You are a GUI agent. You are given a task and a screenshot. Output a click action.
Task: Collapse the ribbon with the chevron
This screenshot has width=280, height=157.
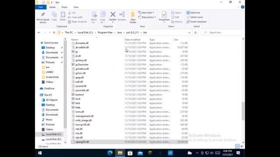point(238,7)
